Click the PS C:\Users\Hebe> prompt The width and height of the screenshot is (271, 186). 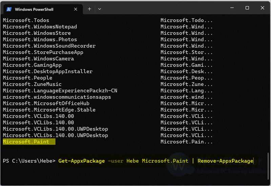click(x=29, y=161)
